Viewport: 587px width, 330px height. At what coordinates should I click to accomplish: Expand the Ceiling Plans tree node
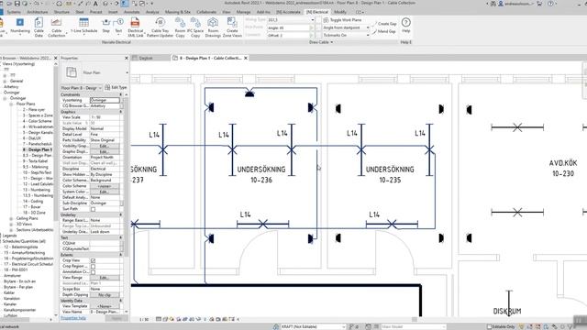click(11, 218)
